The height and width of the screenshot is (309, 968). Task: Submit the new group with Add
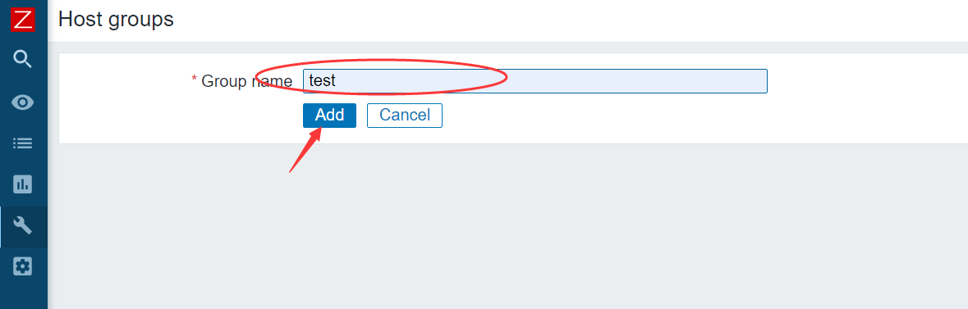click(330, 116)
